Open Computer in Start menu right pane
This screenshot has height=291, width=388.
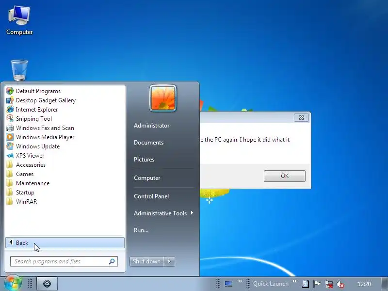(x=147, y=178)
